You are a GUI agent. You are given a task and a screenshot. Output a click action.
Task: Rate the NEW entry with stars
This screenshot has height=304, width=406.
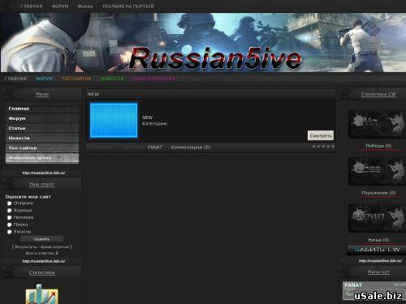click(x=323, y=147)
